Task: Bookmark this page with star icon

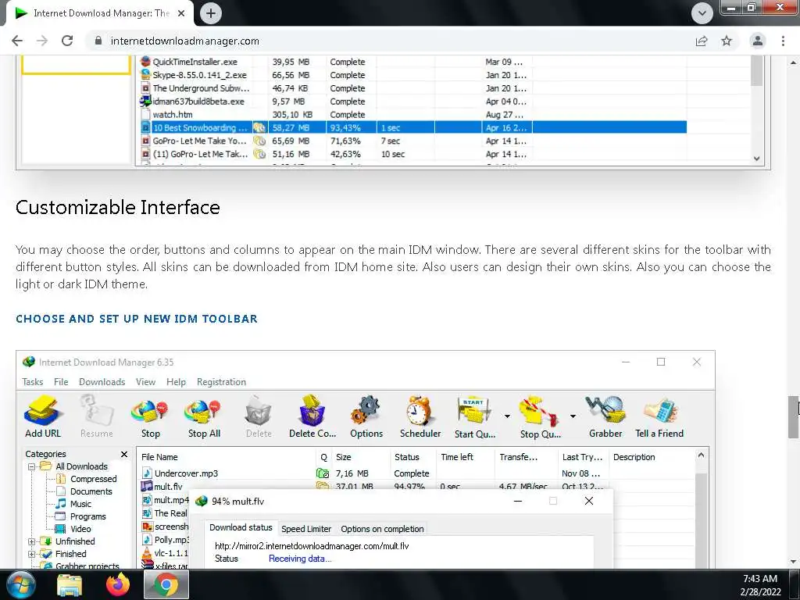Action: (727, 41)
